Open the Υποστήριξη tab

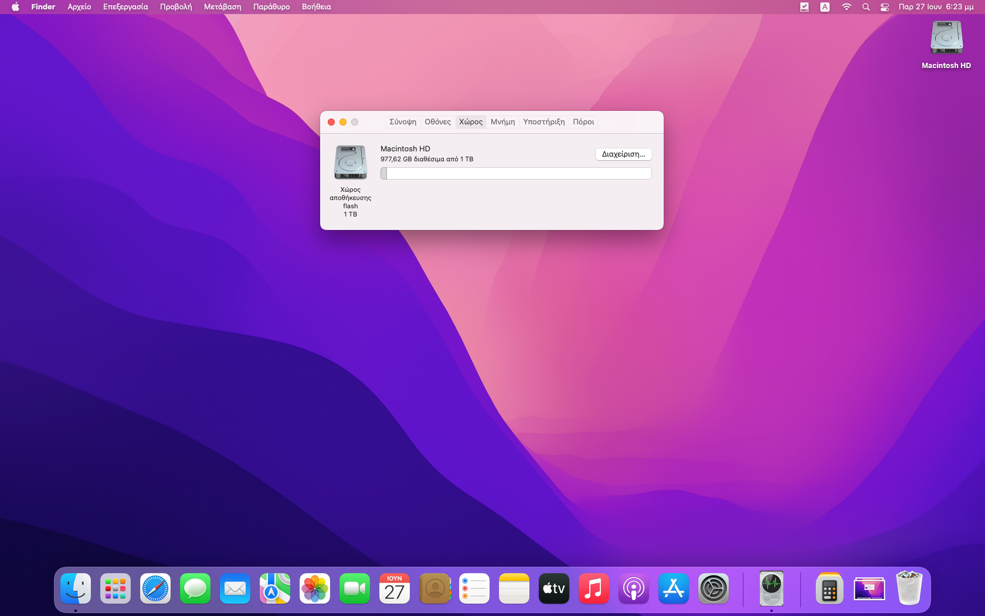point(544,122)
